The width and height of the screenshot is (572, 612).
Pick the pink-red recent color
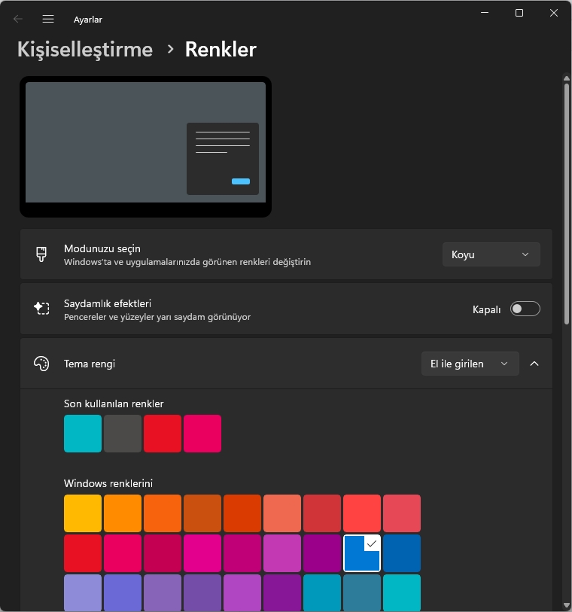pos(202,434)
